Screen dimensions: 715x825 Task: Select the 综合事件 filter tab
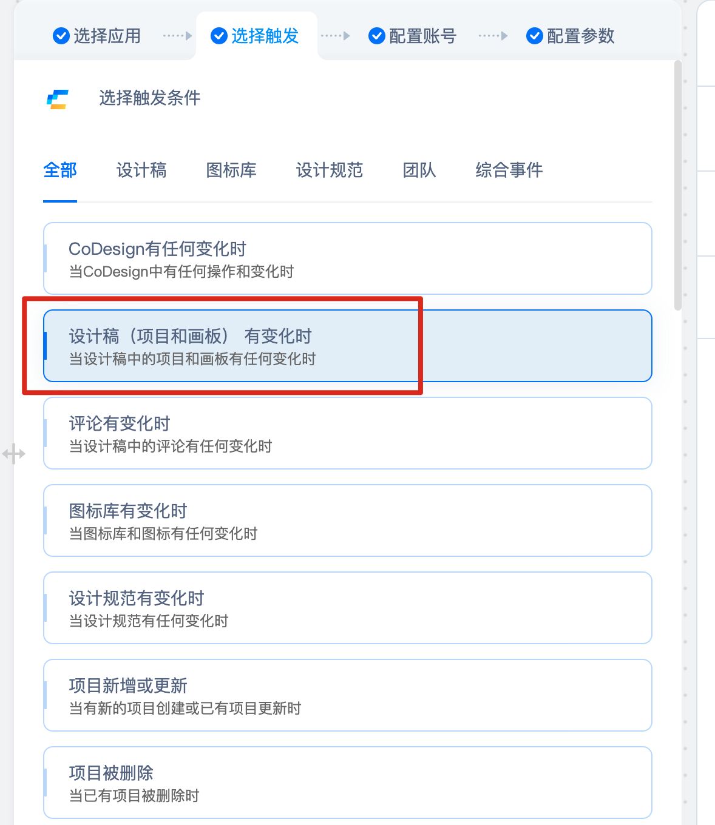[x=509, y=170]
